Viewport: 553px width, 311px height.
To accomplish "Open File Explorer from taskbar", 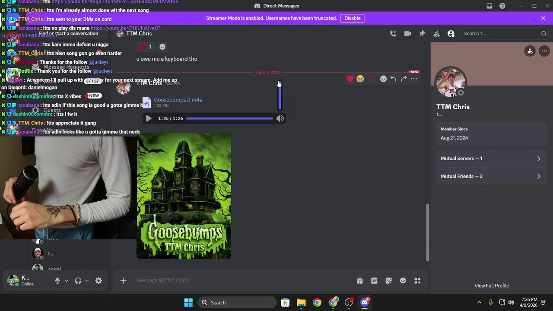I will coord(301,302).
